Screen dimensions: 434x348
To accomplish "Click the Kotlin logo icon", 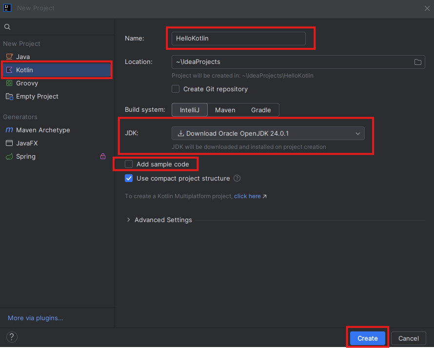I will 9,70.
